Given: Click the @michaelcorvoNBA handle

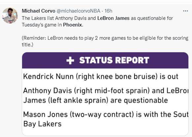Looking at the screenshot, I should tap(79, 11).
